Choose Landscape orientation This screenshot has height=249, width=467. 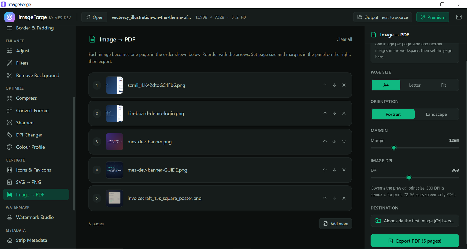[436, 114]
